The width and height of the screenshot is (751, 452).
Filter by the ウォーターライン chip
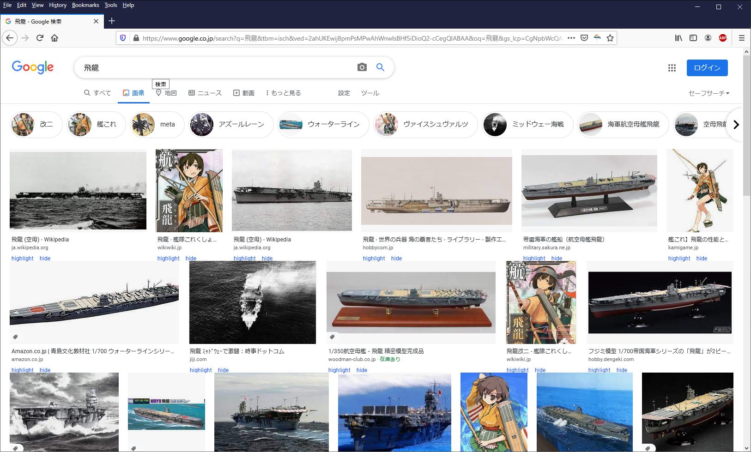(x=323, y=124)
